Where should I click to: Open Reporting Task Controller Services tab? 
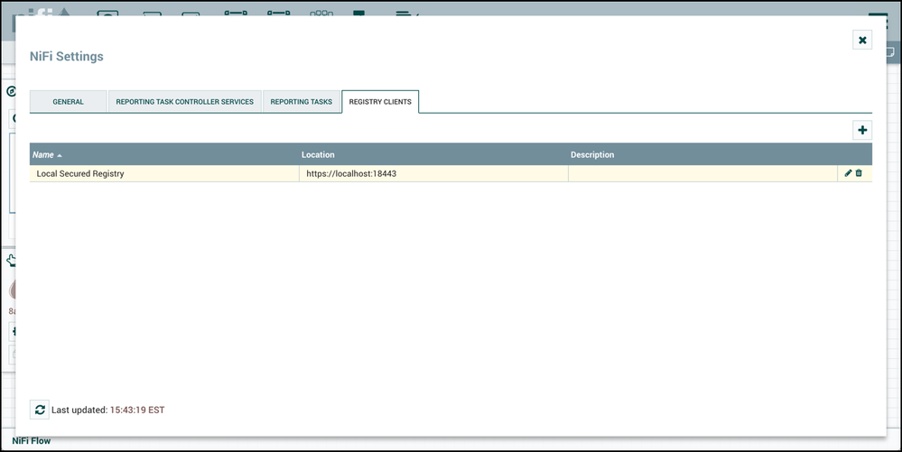coord(185,101)
